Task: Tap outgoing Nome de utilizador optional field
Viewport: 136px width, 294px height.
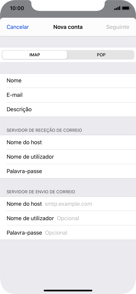Action: 68,218
